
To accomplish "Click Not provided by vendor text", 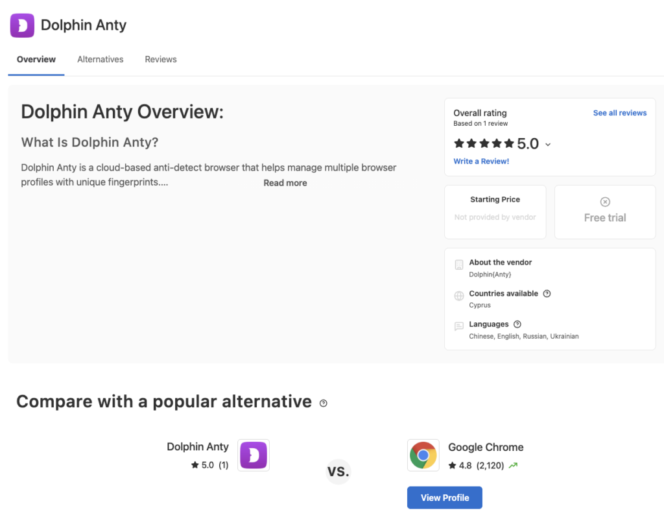I will [495, 217].
